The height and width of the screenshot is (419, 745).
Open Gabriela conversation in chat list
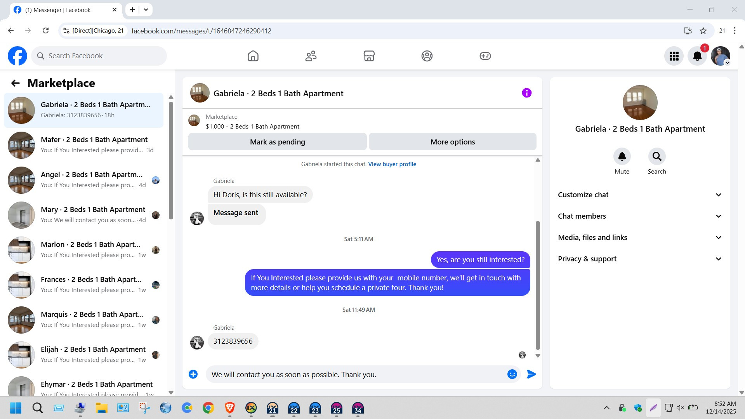pos(83,110)
